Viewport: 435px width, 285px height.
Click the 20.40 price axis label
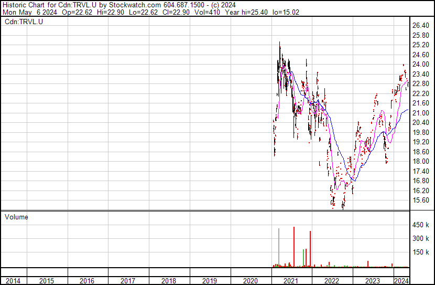(x=420, y=122)
